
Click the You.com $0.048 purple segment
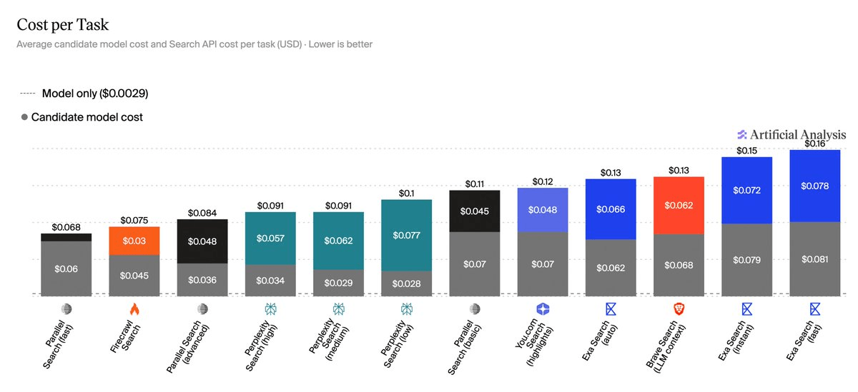[x=543, y=210]
